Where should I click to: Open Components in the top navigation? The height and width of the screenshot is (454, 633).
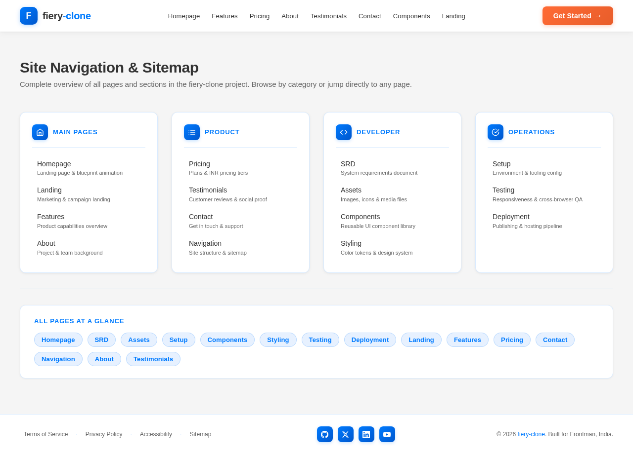coord(411,16)
